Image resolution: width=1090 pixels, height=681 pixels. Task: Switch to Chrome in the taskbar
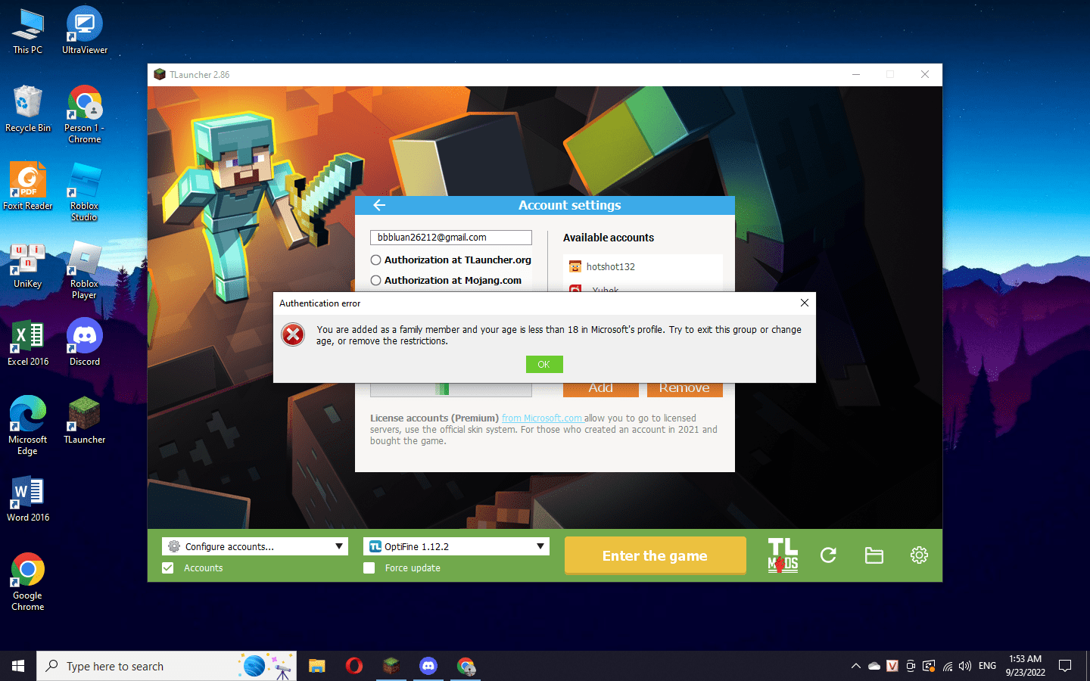[x=466, y=666]
